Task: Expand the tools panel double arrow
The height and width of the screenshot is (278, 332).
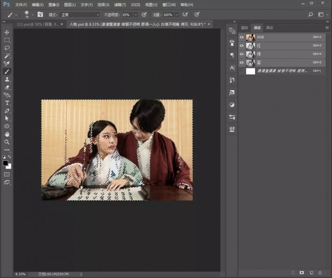Action: 4,22
